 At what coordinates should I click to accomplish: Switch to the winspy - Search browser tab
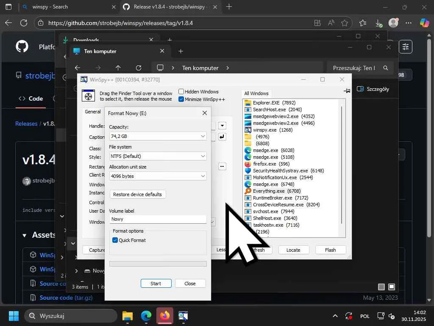pyautogui.click(x=69, y=7)
